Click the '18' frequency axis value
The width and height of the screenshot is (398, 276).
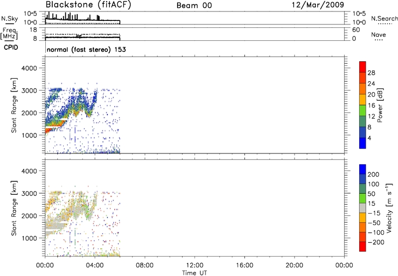tap(33, 30)
